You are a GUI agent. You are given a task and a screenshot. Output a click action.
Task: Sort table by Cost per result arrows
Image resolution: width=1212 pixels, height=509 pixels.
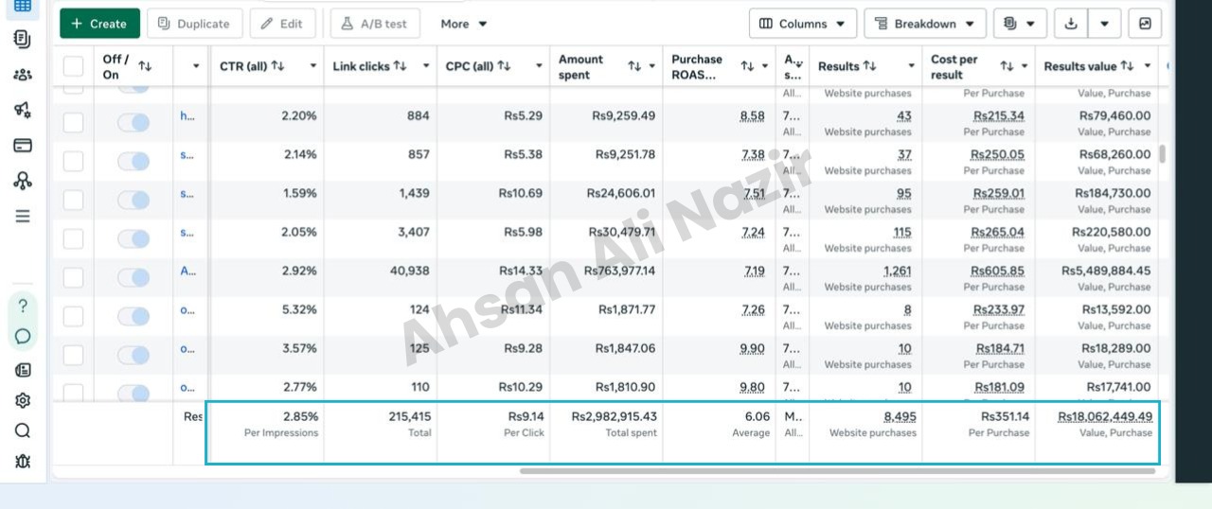click(1007, 66)
